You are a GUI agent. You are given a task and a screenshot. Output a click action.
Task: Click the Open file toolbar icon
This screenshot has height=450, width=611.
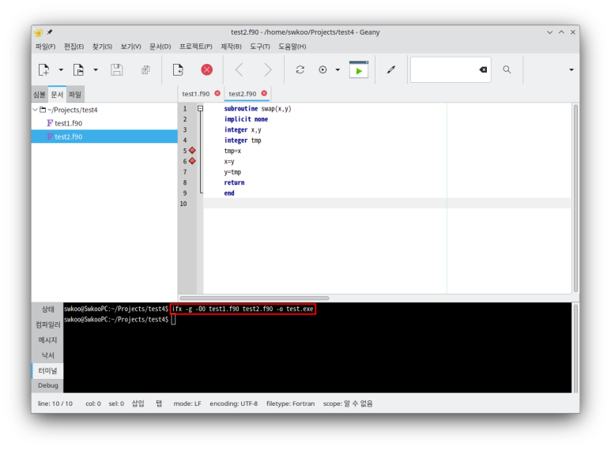78,69
